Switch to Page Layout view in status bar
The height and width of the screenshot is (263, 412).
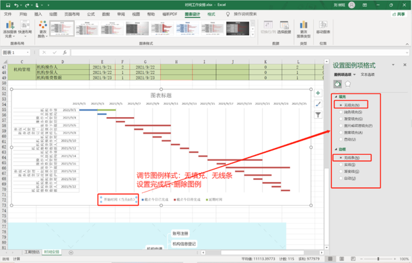point(342,258)
